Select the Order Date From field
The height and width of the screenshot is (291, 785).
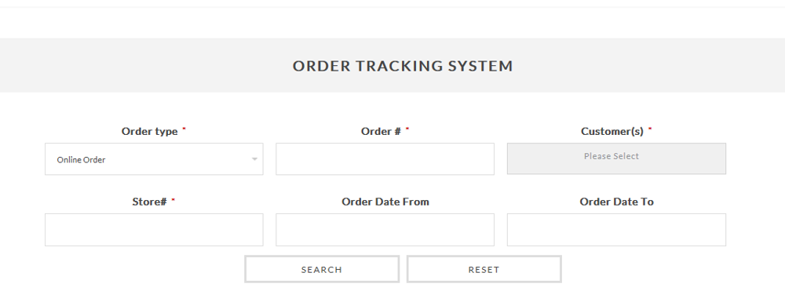point(385,230)
